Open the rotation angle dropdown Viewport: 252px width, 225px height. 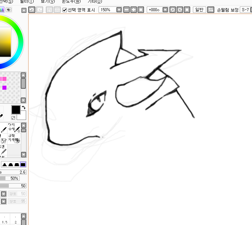(165, 10)
